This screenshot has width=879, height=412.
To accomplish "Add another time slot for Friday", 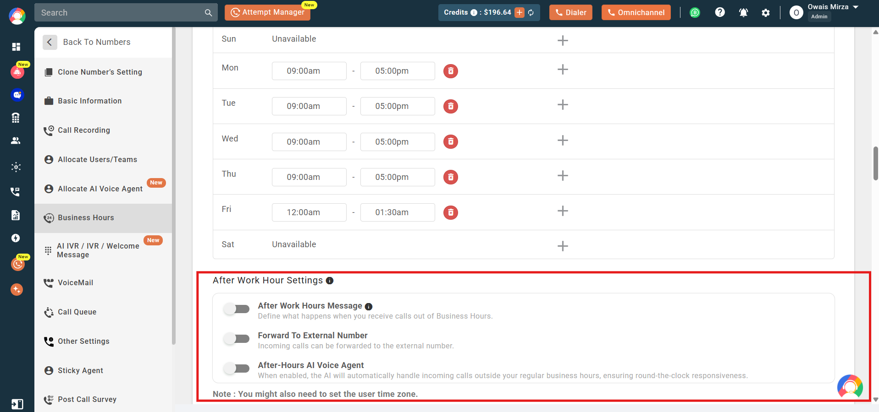I will click(x=563, y=211).
